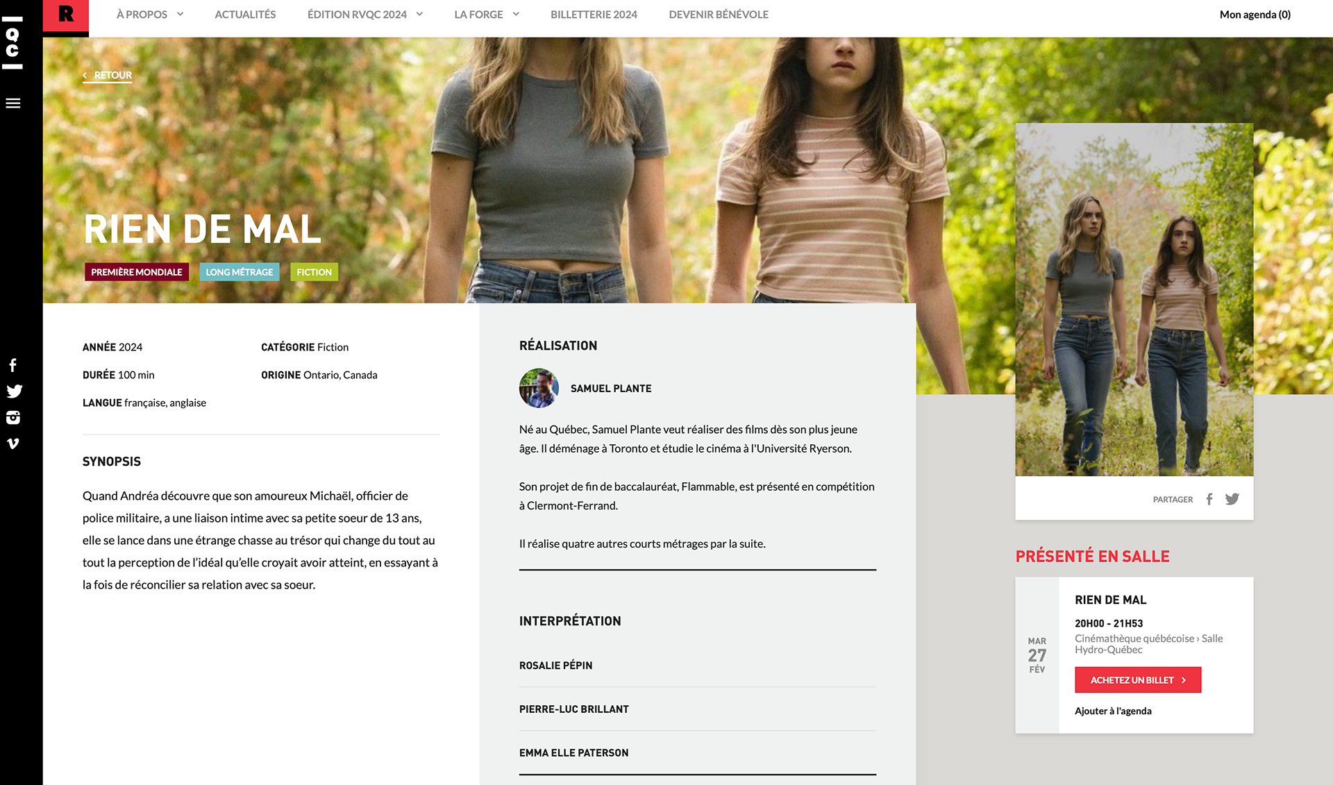Open Devenir bénévole page
This screenshot has width=1333, height=785.
pyautogui.click(x=718, y=15)
